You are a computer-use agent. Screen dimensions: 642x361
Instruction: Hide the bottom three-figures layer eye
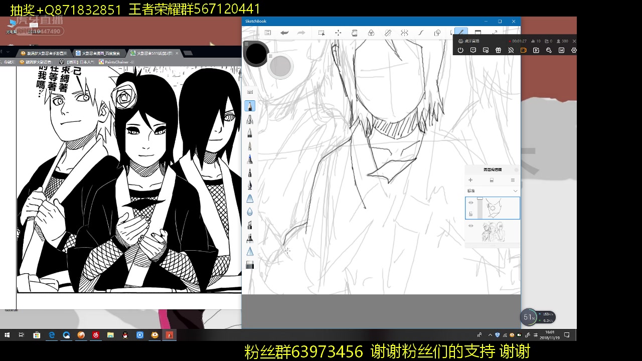470,226
